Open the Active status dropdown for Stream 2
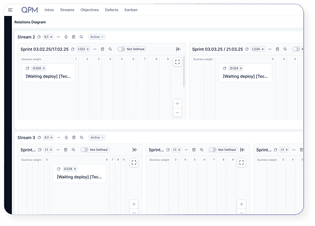 97,37
